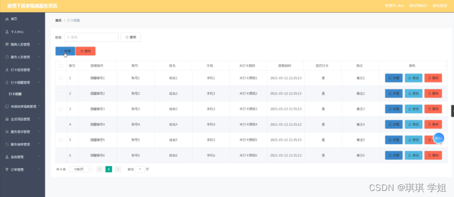Select the 打卡提醒 submenu item

click(x=15, y=94)
